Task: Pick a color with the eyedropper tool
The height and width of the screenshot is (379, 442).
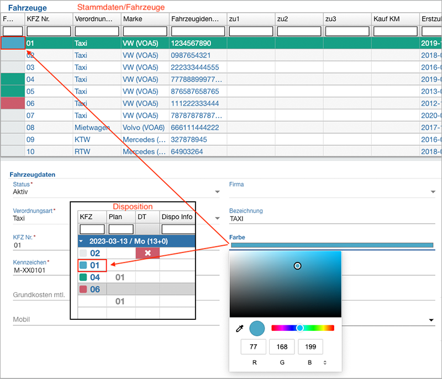Action: pyautogui.click(x=240, y=329)
